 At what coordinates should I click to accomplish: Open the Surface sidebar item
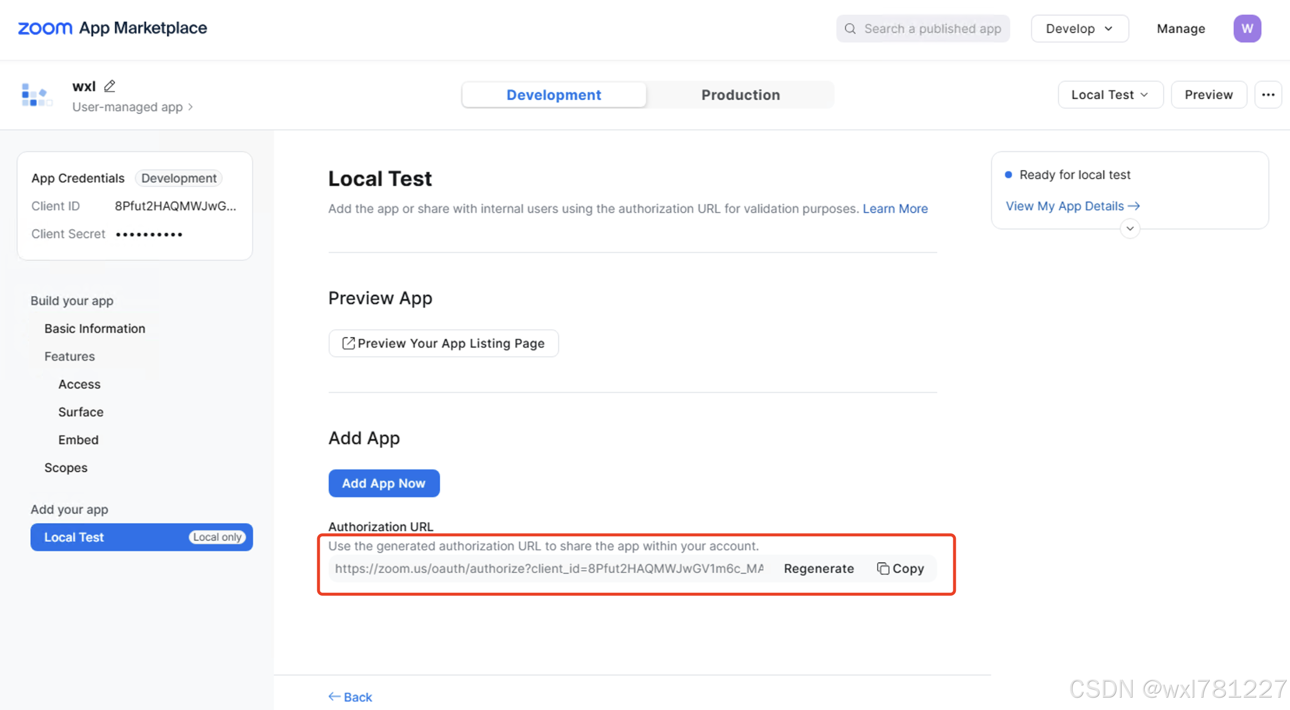80,412
